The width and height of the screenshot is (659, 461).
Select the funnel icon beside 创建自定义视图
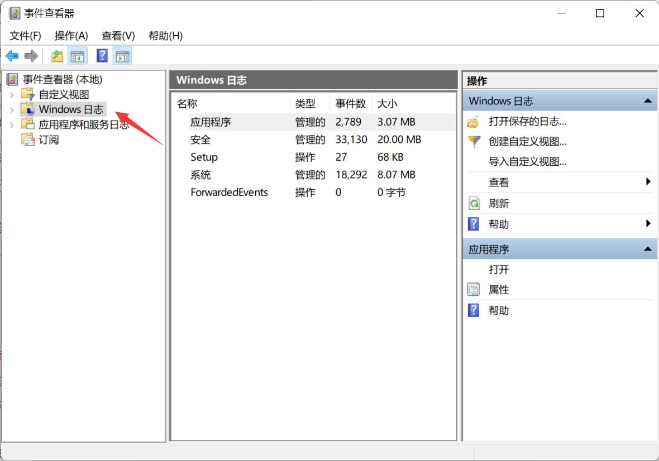(474, 141)
